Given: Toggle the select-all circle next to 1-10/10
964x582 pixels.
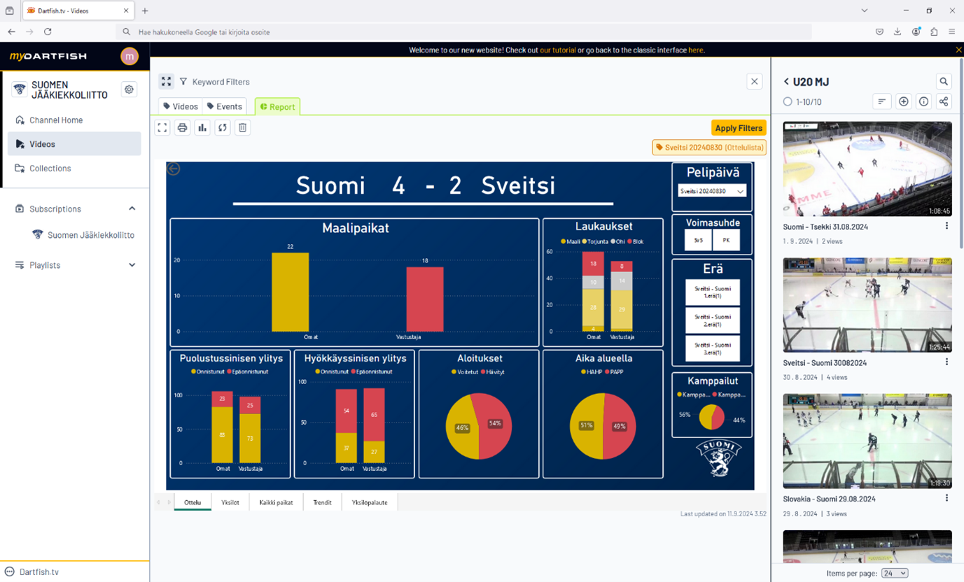Looking at the screenshot, I should (788, 101).
